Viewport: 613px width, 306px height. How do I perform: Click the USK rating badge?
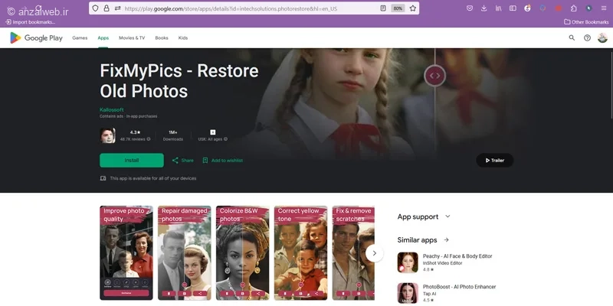pos(213,132)
